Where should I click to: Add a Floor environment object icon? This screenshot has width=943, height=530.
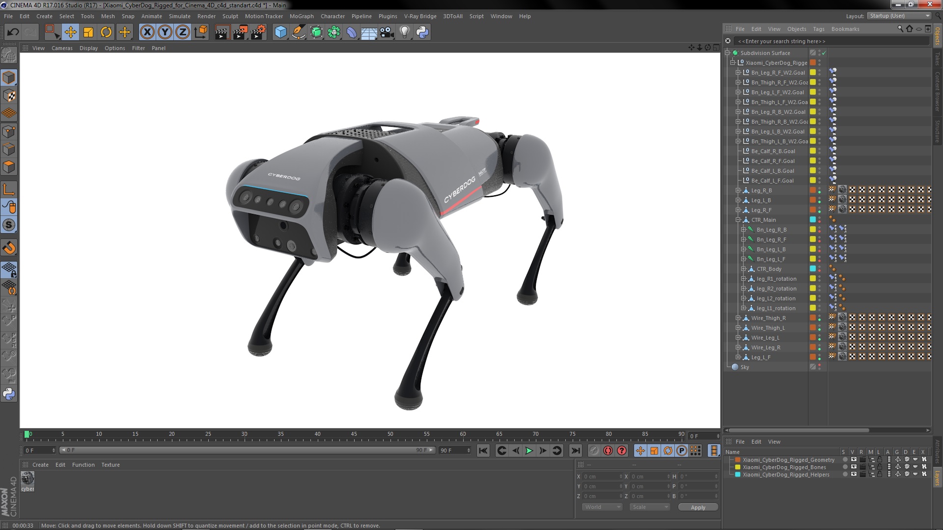pyautogui.click(x=369, y=32)
